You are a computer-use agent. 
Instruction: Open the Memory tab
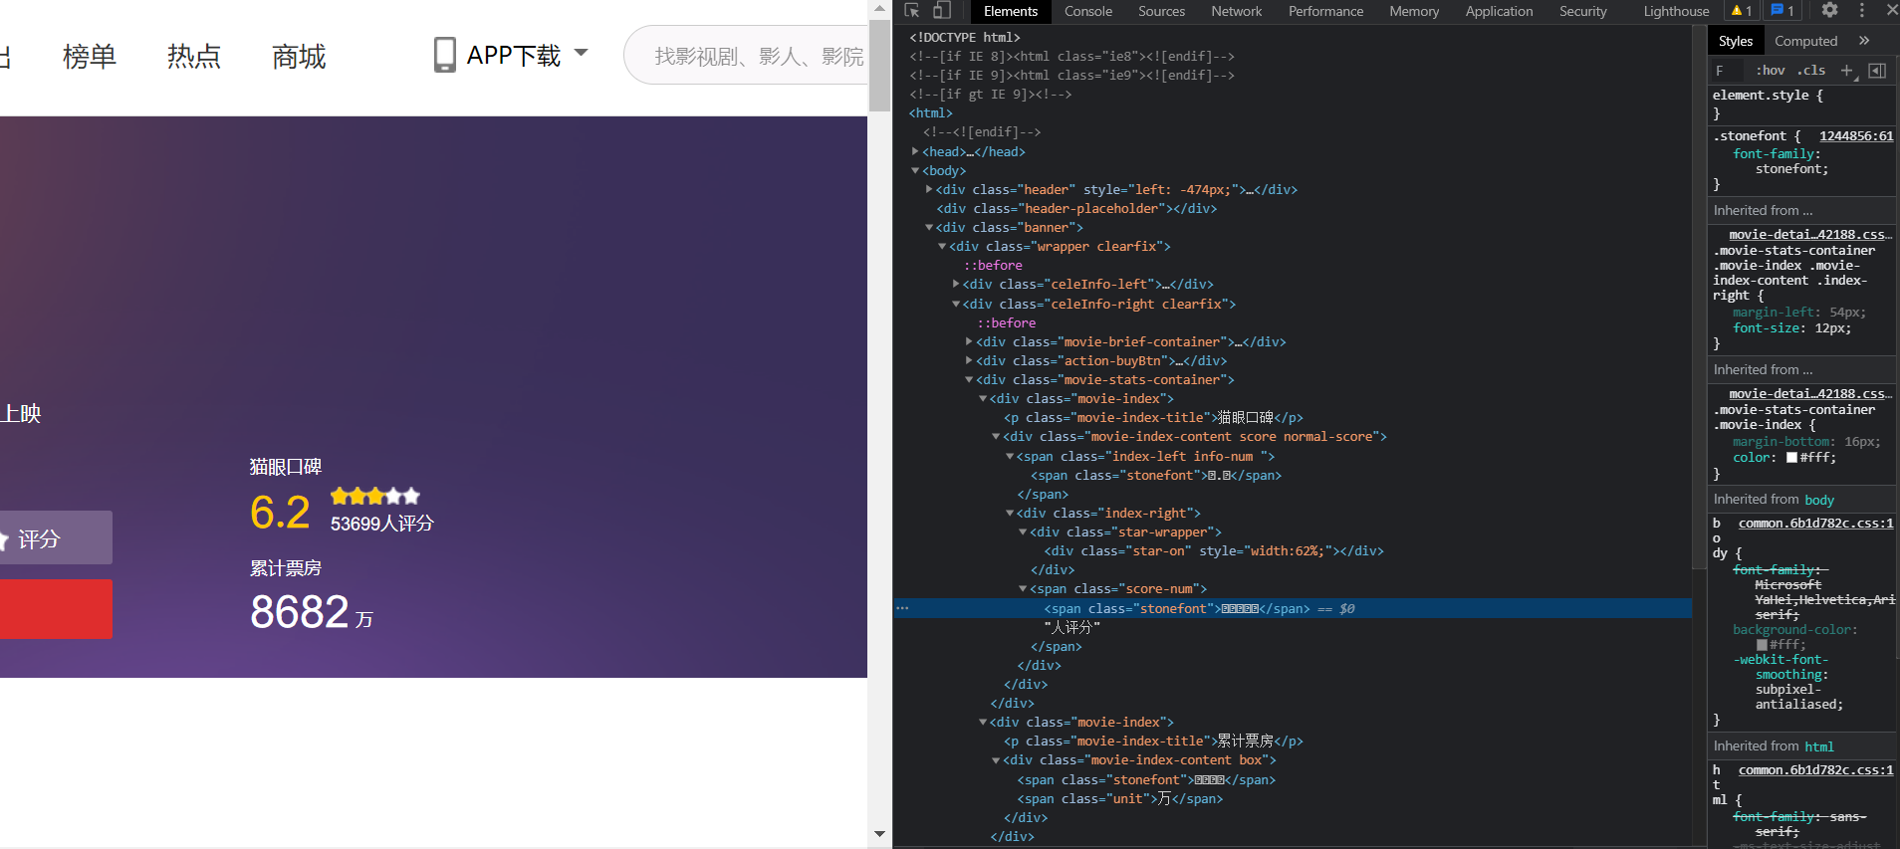click(x=1414, y=11)
